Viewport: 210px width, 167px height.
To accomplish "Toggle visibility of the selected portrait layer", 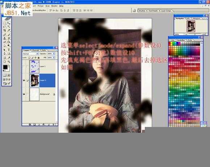I will click(24, 80).
